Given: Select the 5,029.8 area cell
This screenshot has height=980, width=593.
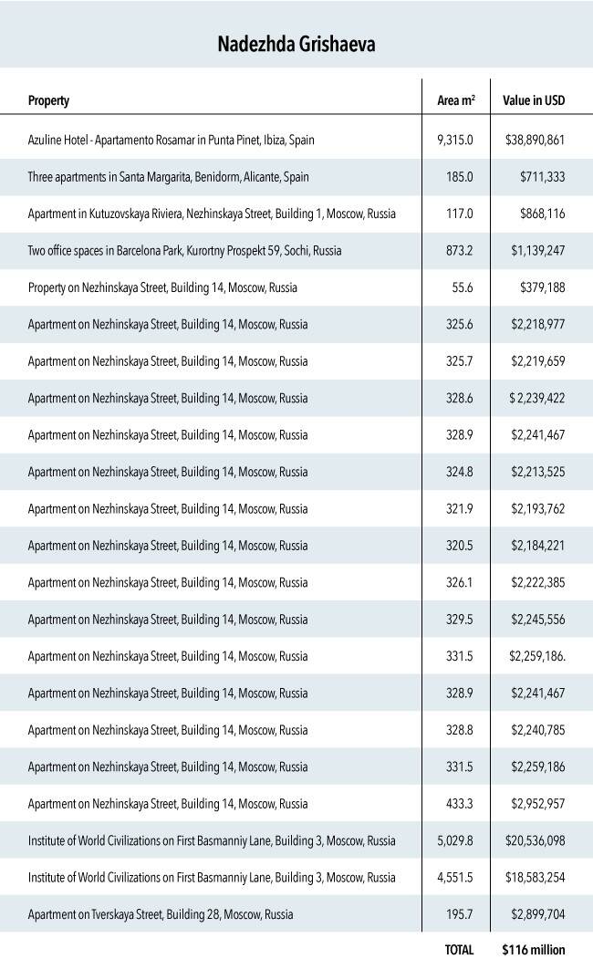Looking at the screenshot, I should click(x=455, y=839).
